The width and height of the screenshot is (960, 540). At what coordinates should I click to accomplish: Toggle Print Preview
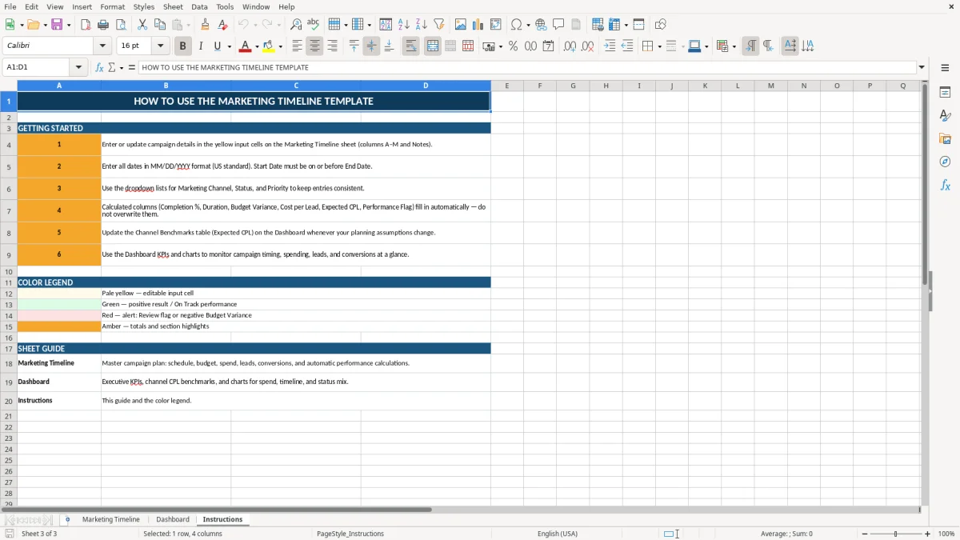coord(121,25)
